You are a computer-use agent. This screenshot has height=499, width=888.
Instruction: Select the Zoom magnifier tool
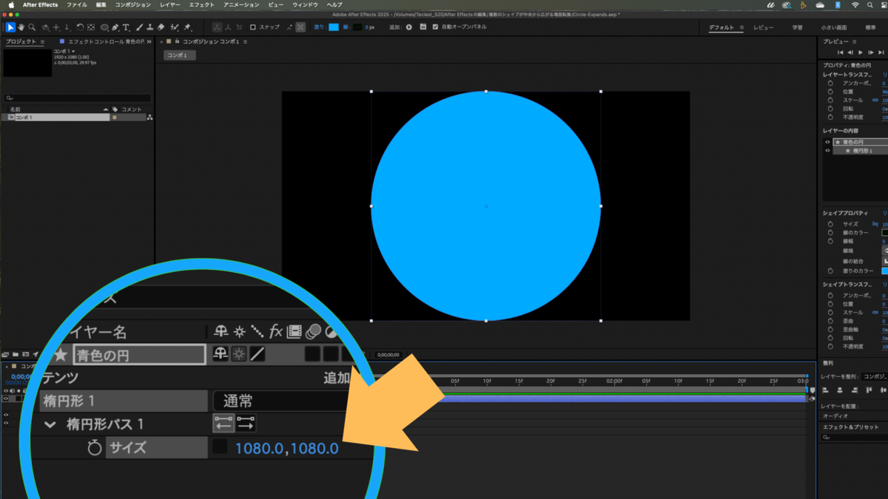click(x=32, y=27)
